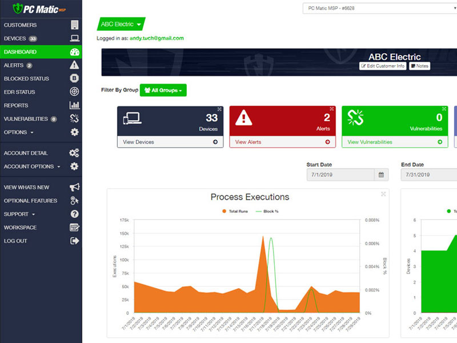Screen dimensions: 457x343
Task: Open View Whats New page
Action: coord(41,187)
